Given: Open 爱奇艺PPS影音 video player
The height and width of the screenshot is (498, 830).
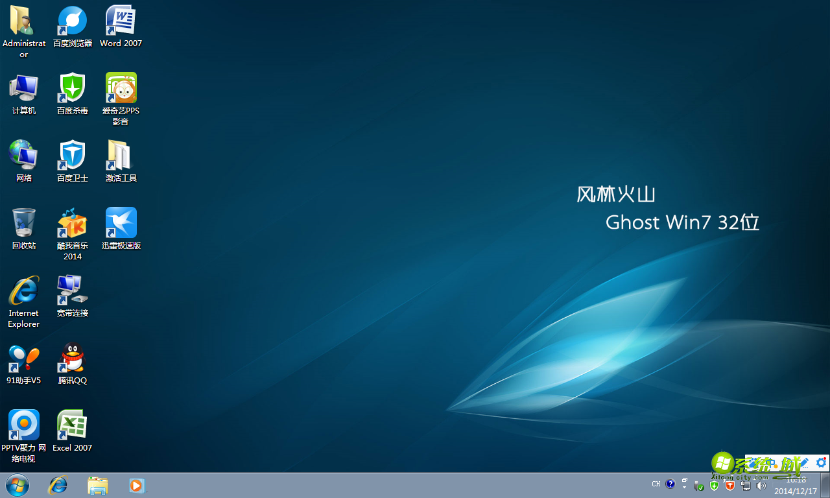Looking at the screenshot, I should (x=121, y=88).
